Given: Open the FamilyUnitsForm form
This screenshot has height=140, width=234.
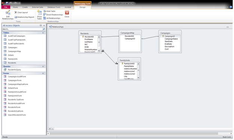Looking at the screenshot, I should pos(15,96).
